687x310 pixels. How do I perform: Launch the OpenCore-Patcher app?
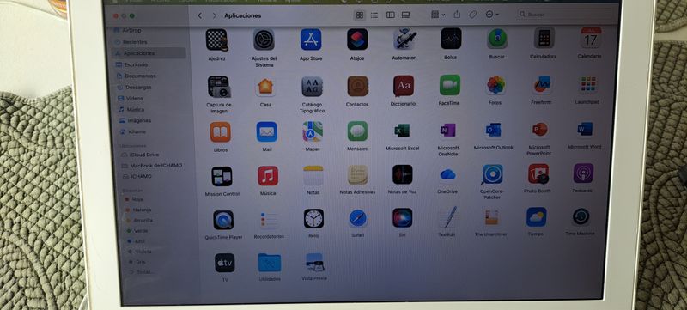click(492, 173)
